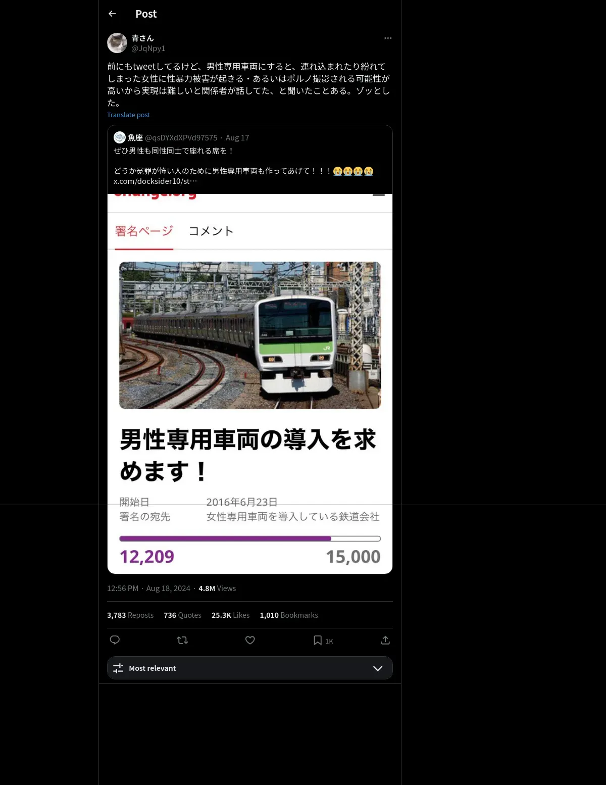Click the reply speech bubble icon
This screenshot has height=785, width=606.
(115, 640)
